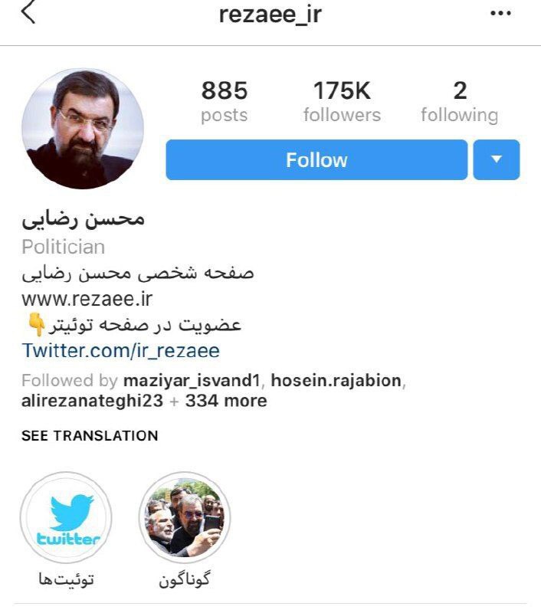Tap the rezaee_ir username title

point(270,15)
